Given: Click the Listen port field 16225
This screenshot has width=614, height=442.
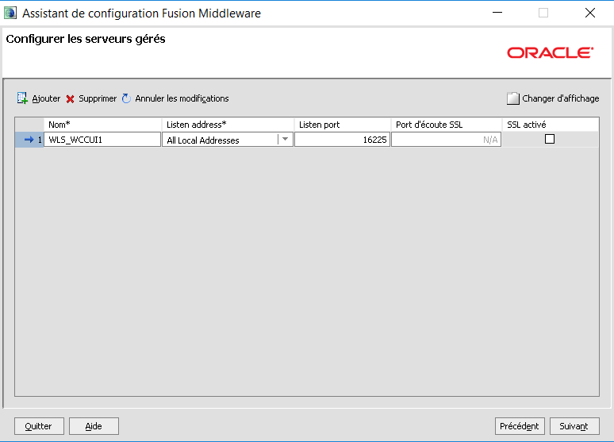Looking at the screenshot, I should (343, 140).
